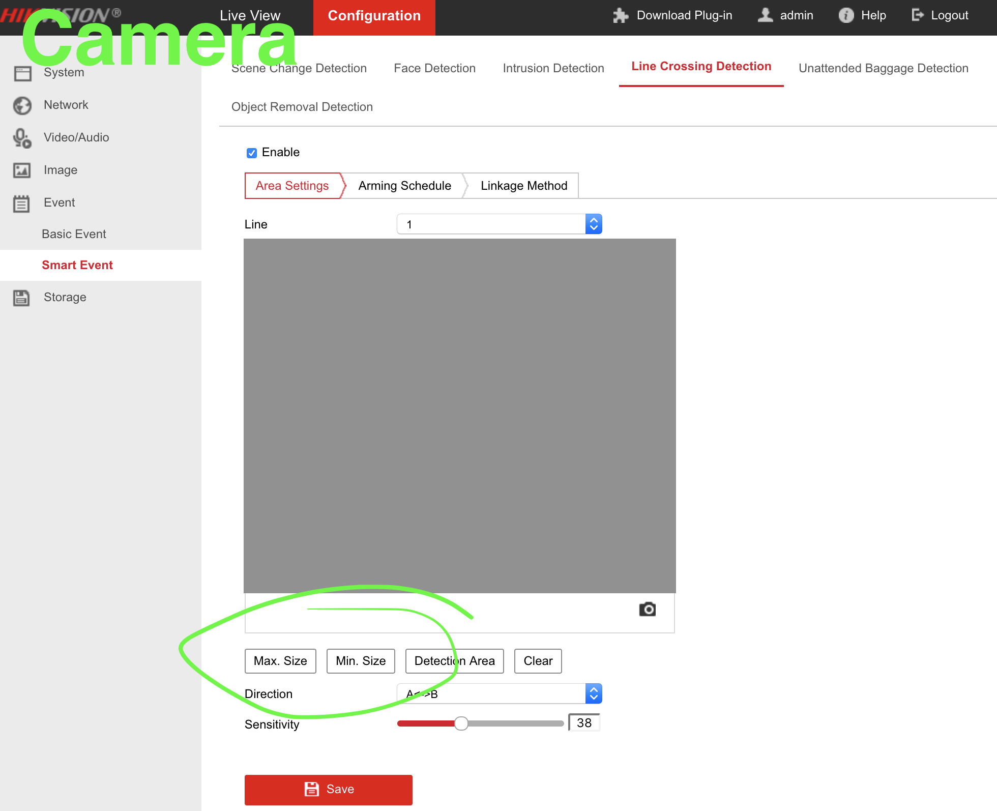Click the Help info icon
Screen dimensions: 997x811
[846, 15]
